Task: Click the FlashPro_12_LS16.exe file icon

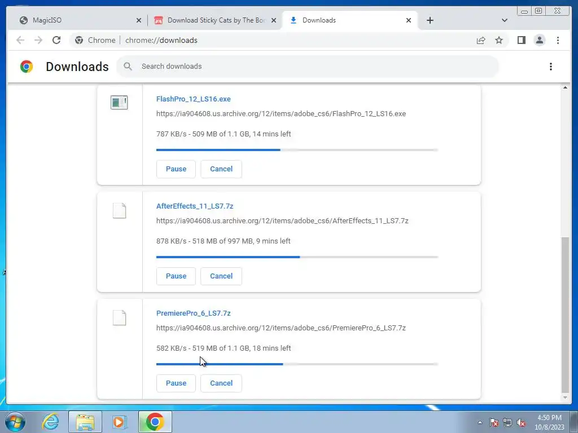Action: [119, 103]
